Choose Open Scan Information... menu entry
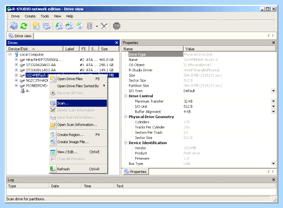Viewport: 283px width, 208px height. click(78, 125)
